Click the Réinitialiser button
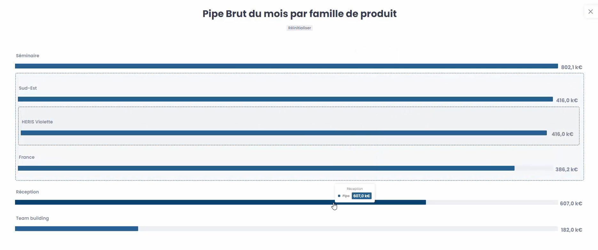Screen dimensions: 598x250 point(299,28)
